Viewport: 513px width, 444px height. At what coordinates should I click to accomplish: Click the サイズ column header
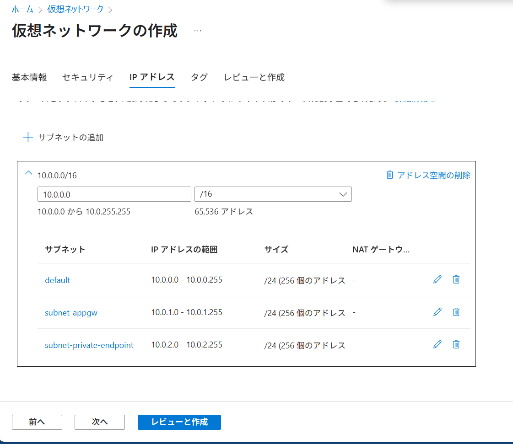click(x=276, y=250)
